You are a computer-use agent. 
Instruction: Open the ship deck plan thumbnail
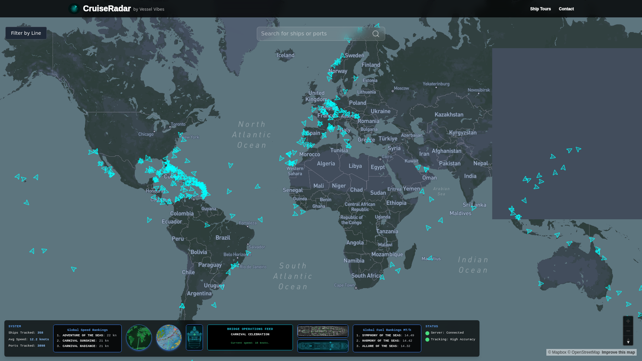click(323, 331)
